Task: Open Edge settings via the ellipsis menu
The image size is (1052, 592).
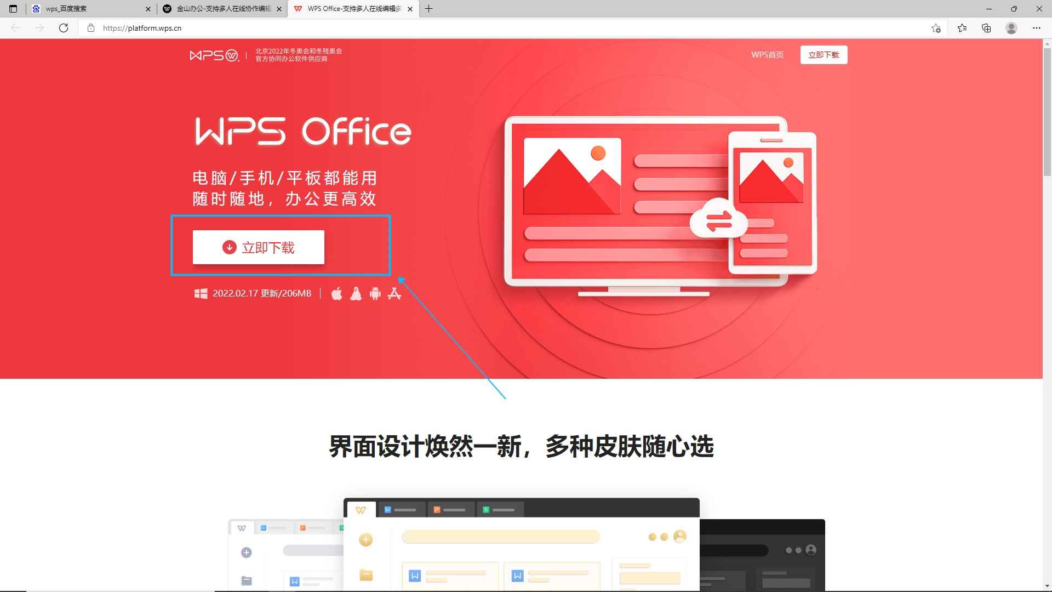Action: (1037, 28)
